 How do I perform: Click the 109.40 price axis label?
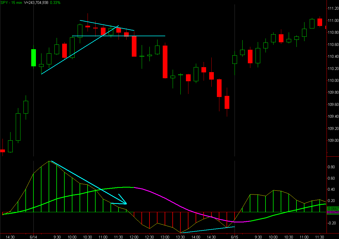tap(333, 116)
